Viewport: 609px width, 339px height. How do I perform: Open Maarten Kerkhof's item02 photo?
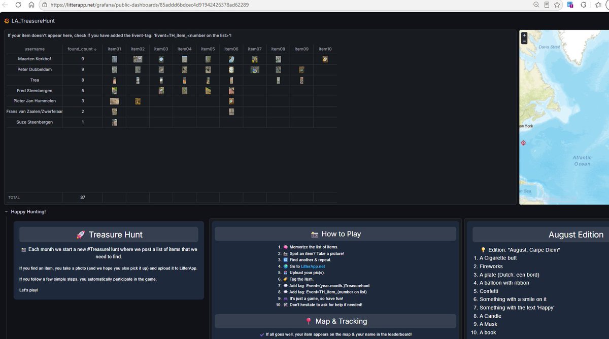point(138,59)
